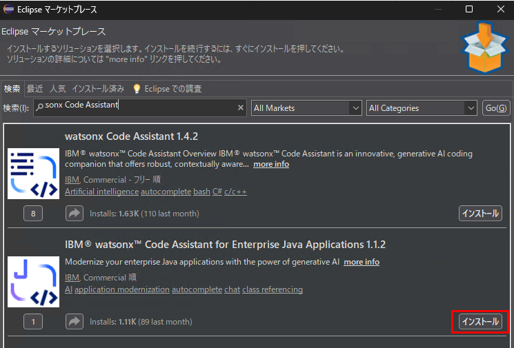Maximize the Eclipse マーケットプレース window
The image size is (514, 348).
click(x=469, y=9)
